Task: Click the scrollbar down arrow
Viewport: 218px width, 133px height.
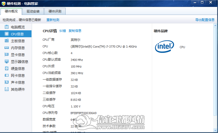Action: (215, 130)
